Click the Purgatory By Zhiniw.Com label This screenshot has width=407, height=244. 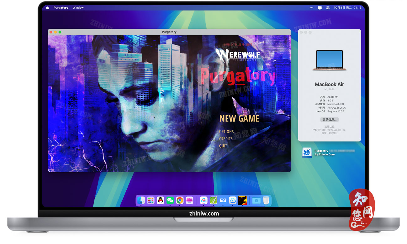(325, 153)
